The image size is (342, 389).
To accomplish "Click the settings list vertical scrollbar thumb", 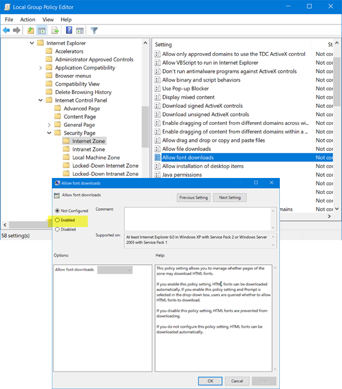I will pyautogui.click(x=337, y=82).
